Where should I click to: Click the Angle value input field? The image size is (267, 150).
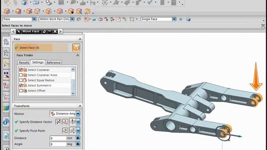(58, 144)
